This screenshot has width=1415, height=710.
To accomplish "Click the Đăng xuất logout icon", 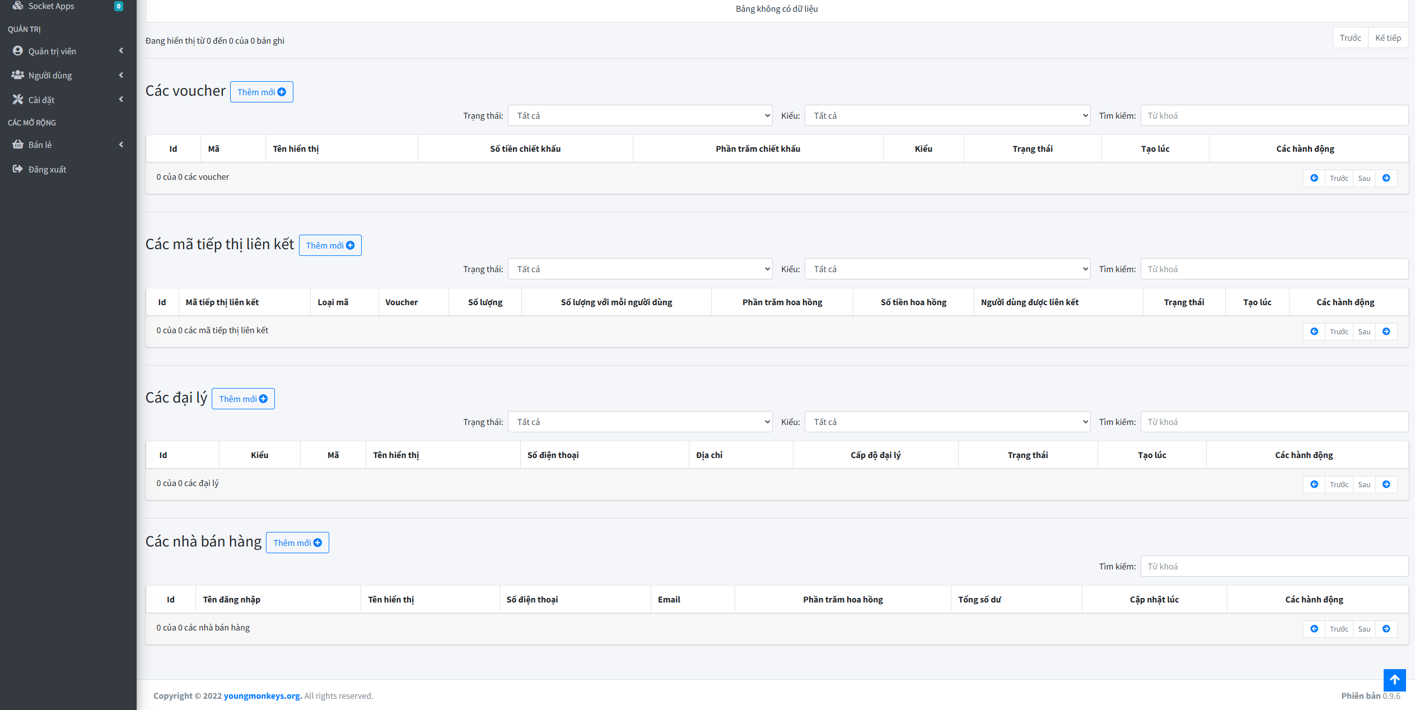I will click(18, 169).
